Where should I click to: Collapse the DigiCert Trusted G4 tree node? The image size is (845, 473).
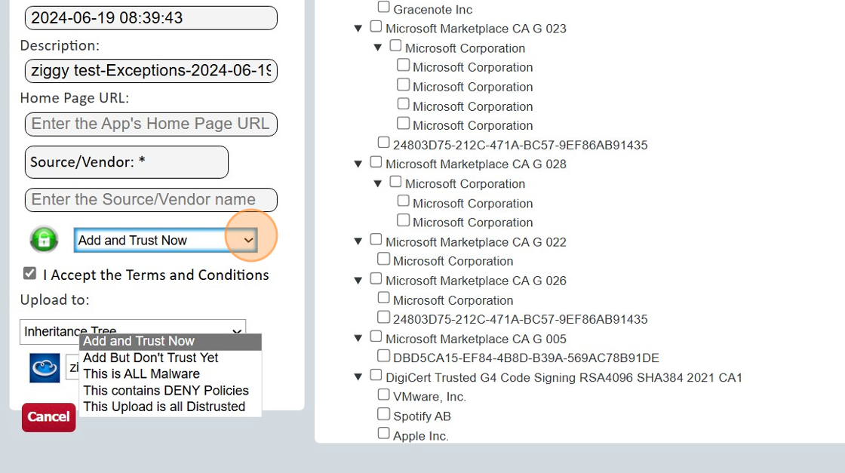(358, 374)
